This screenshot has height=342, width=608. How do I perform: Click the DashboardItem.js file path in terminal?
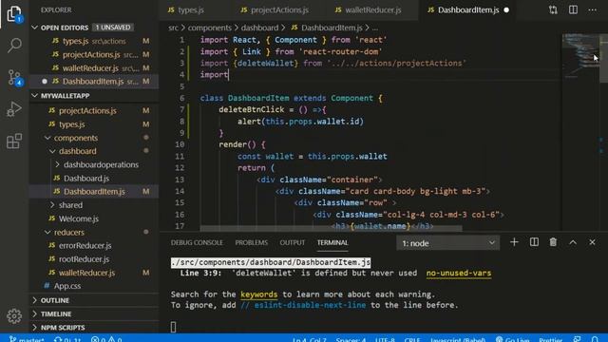click(x=271, y=262)
